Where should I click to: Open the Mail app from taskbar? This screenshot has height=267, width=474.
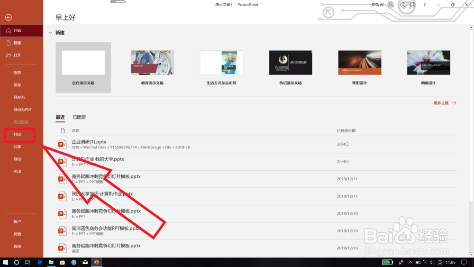tap(85, 262)
